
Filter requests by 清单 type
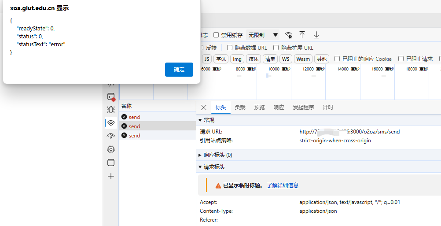270,59
